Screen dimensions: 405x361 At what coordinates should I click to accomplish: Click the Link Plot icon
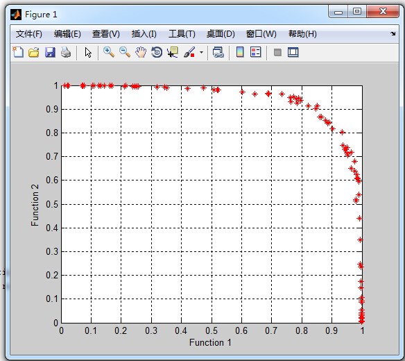point(218,52)
